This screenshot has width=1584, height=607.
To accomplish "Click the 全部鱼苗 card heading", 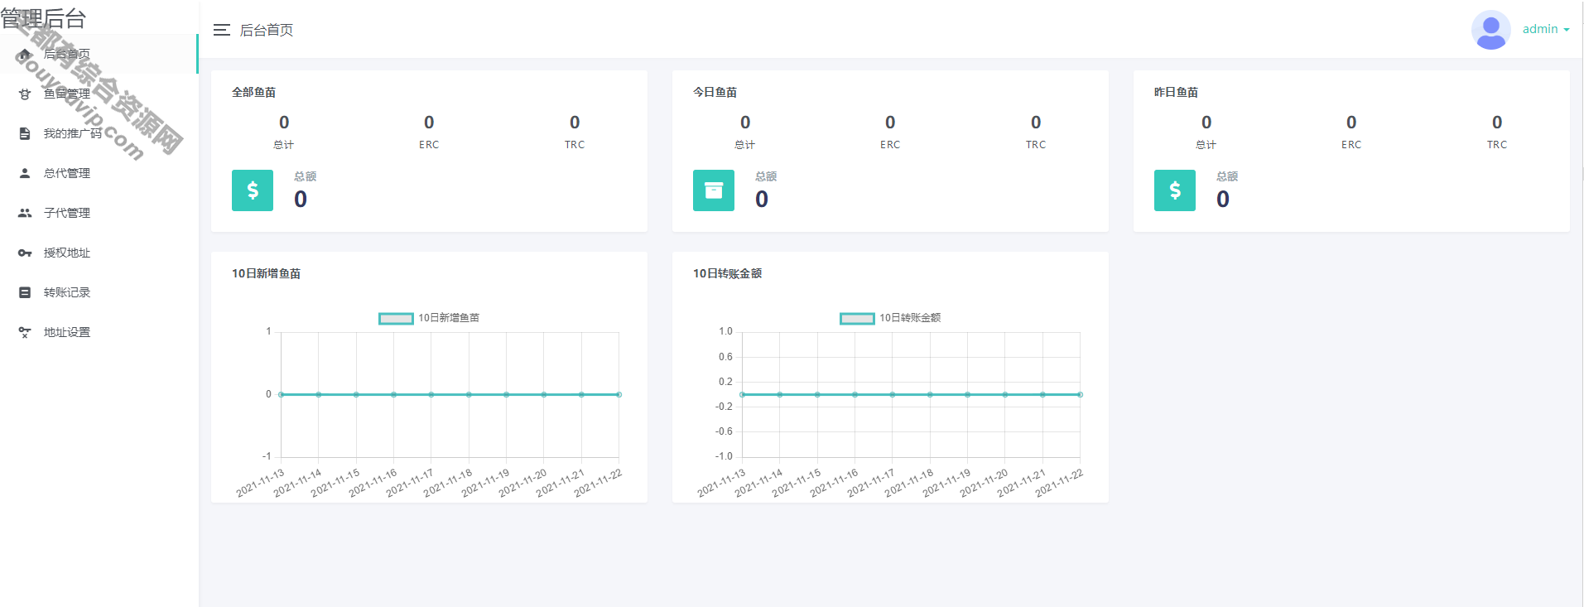I will tap(254, 92).
